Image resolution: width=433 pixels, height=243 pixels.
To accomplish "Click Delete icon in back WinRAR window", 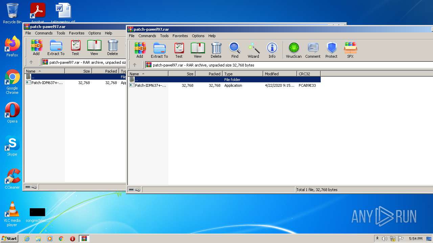I will pos(113,48).
